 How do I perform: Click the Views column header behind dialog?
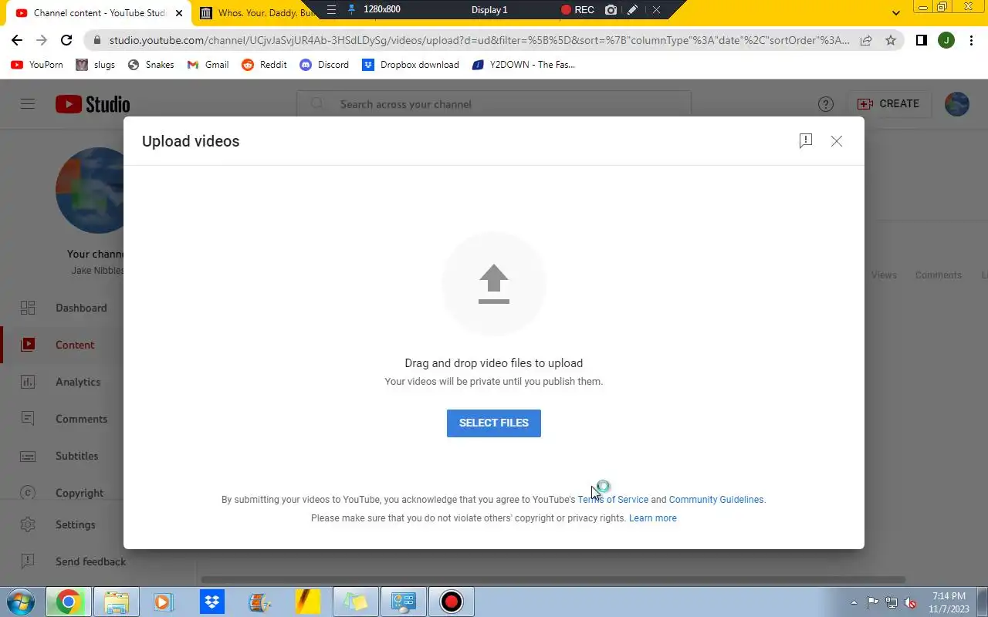[x=884, y=275]
